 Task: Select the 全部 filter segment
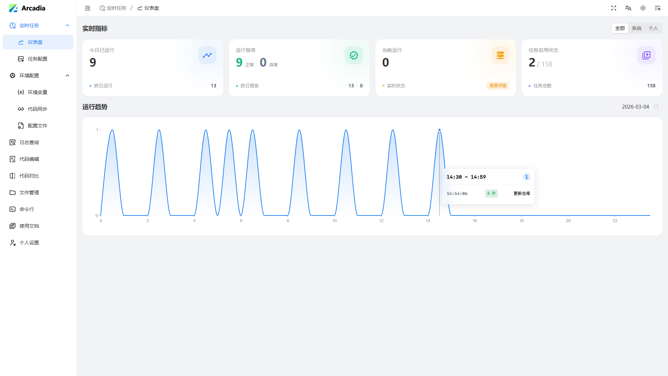(x=620, y=28)
